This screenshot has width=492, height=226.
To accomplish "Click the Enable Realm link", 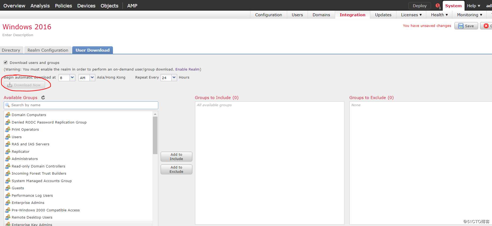I will click(x=187, y=69).
